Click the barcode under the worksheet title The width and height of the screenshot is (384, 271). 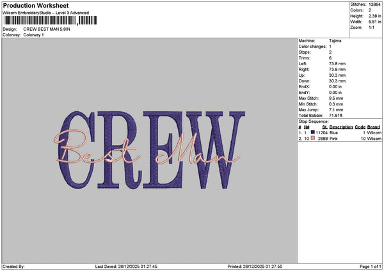coord(51,20)
